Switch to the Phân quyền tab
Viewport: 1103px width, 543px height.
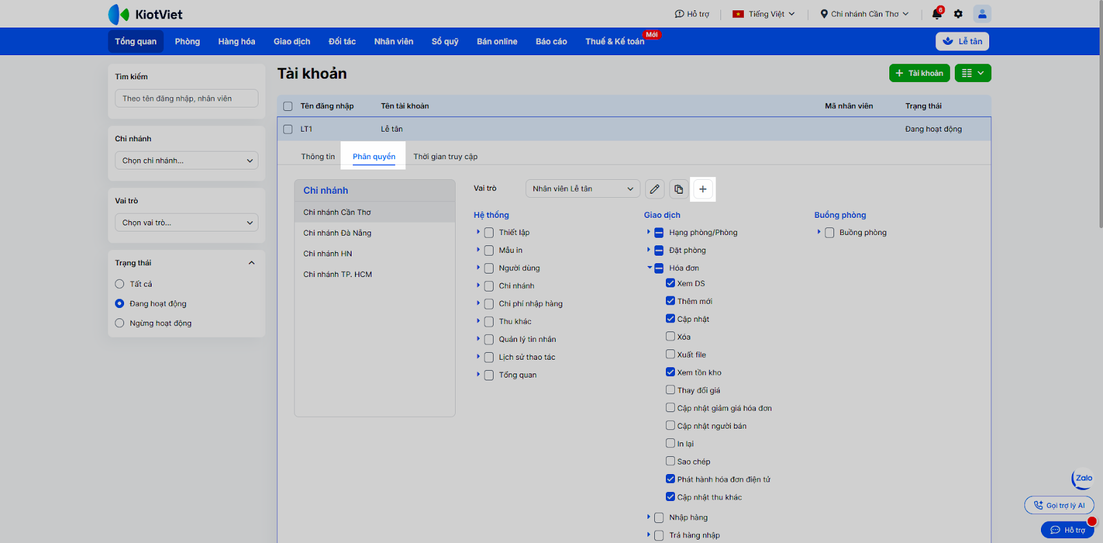pyautogui.click(x=374, y=156)
